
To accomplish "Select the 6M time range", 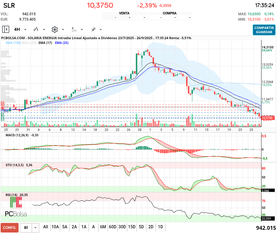I will click(x=103, y=227).
